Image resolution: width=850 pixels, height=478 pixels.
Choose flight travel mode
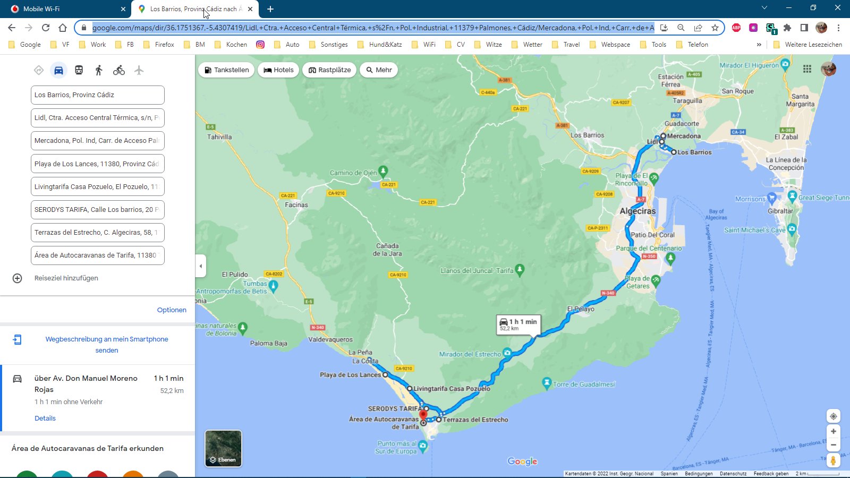click(x=139, y=70)
